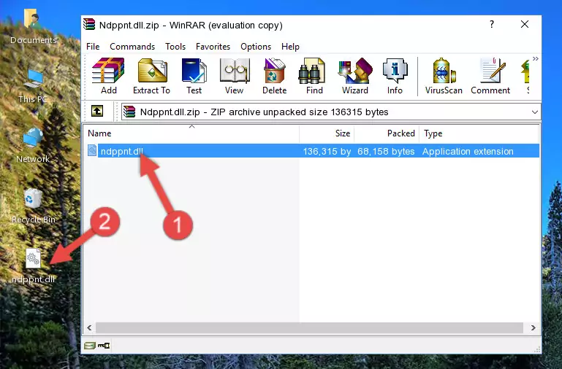The image size is (562, 369).
Task: Open the File menu
Action: 93,47
